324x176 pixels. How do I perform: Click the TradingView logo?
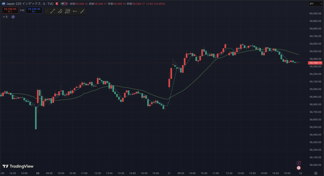pos(18,166)
